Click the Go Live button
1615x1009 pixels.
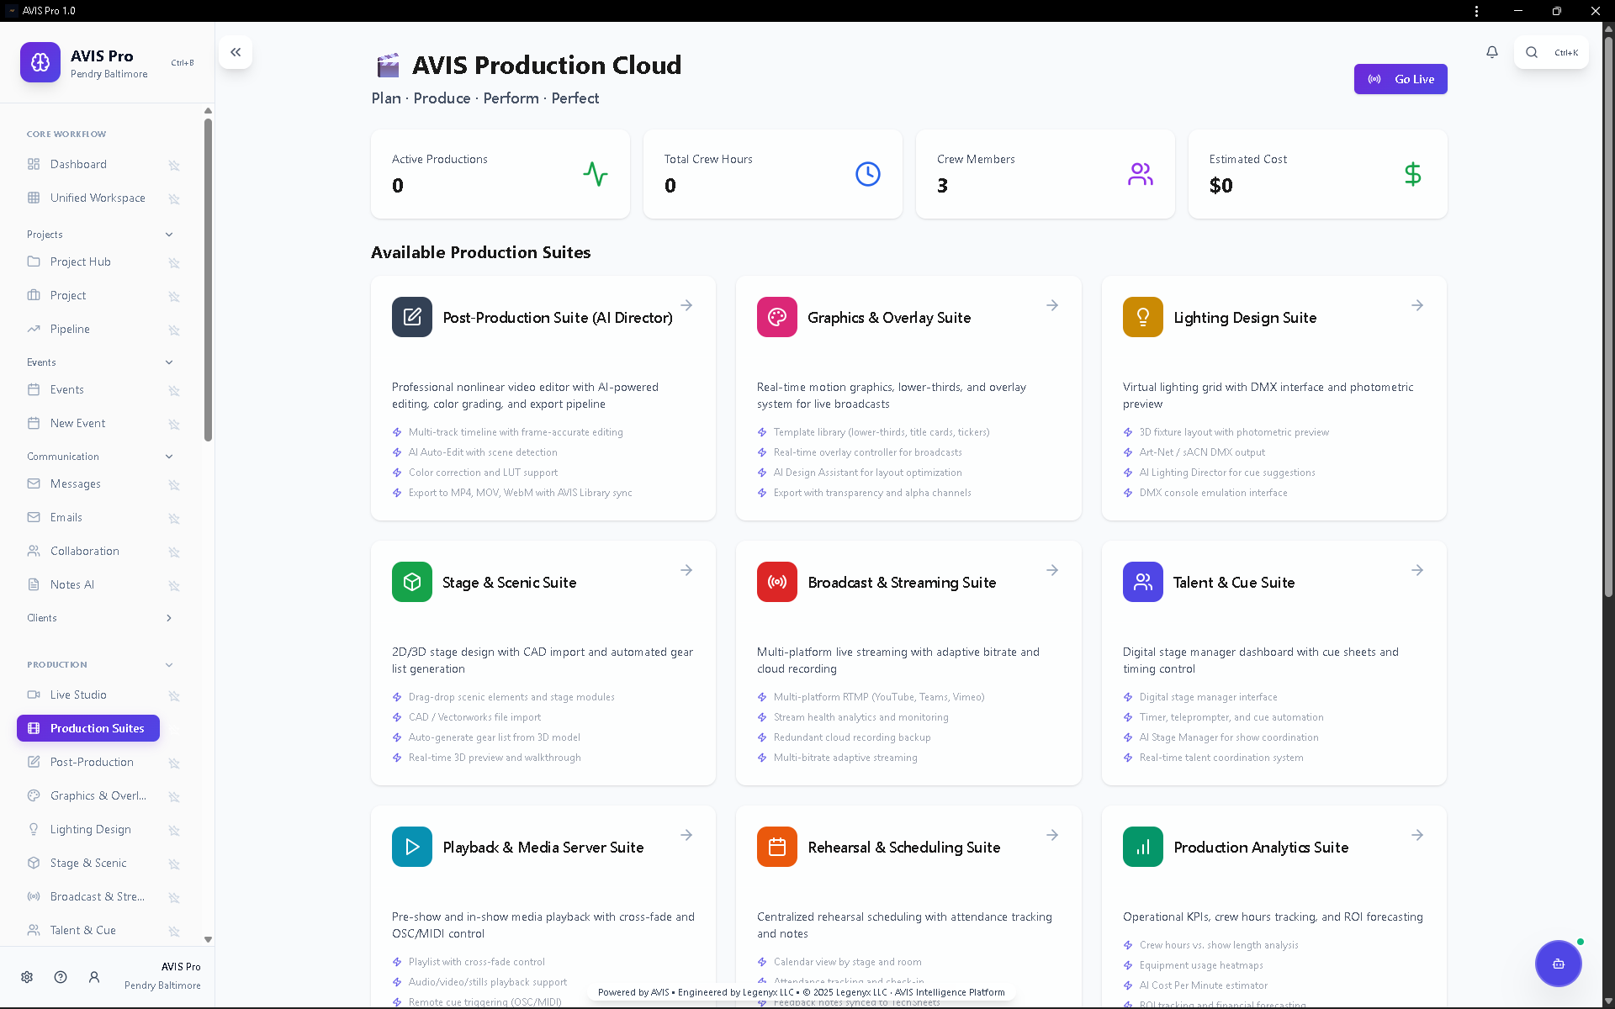point(1400,79)
